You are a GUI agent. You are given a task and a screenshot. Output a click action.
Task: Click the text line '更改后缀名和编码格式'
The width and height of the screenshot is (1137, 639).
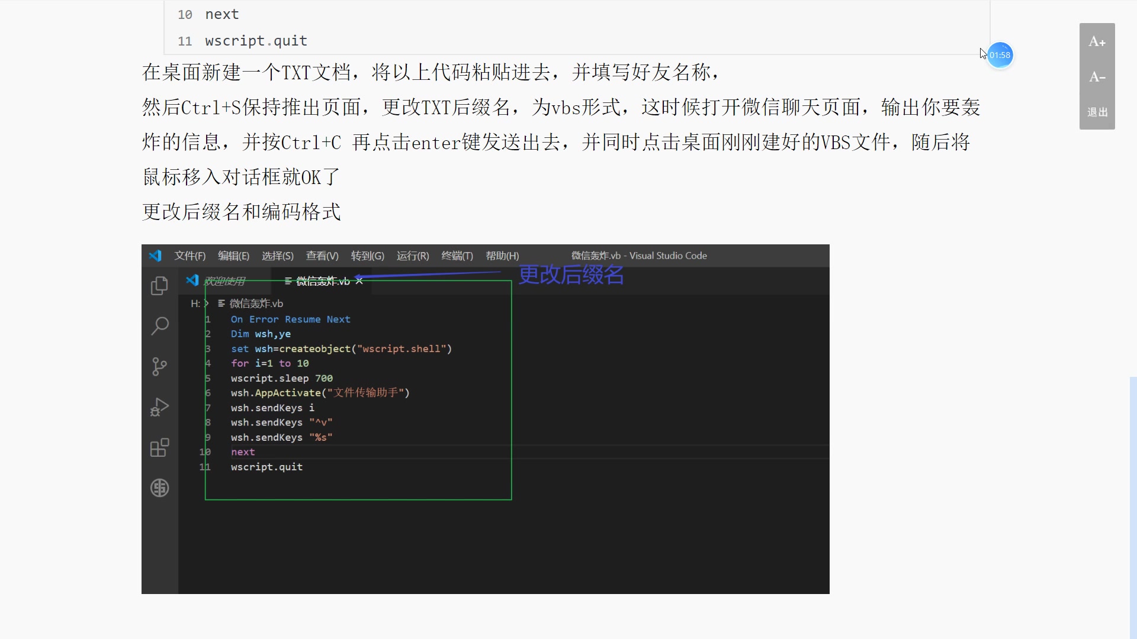click(242, 212)
